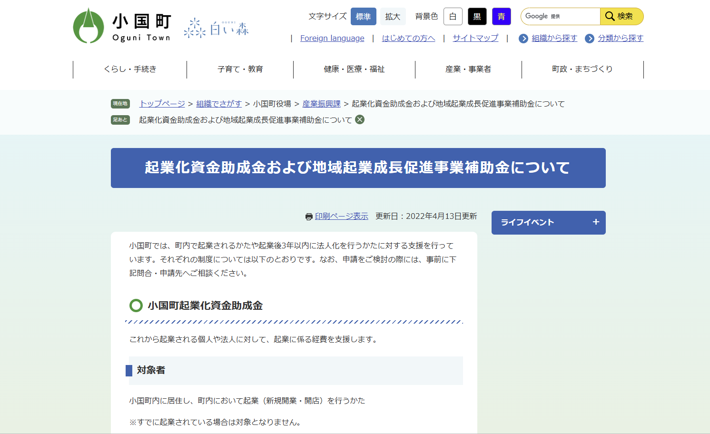
Task: Open footprint history entry 起業化資金助成金
Action: click(x=246, y=120)
